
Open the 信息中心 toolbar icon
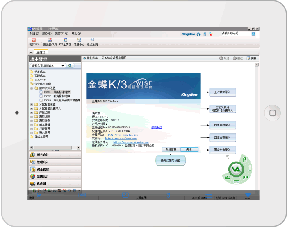pyautogui.click(x=79, y=40)
